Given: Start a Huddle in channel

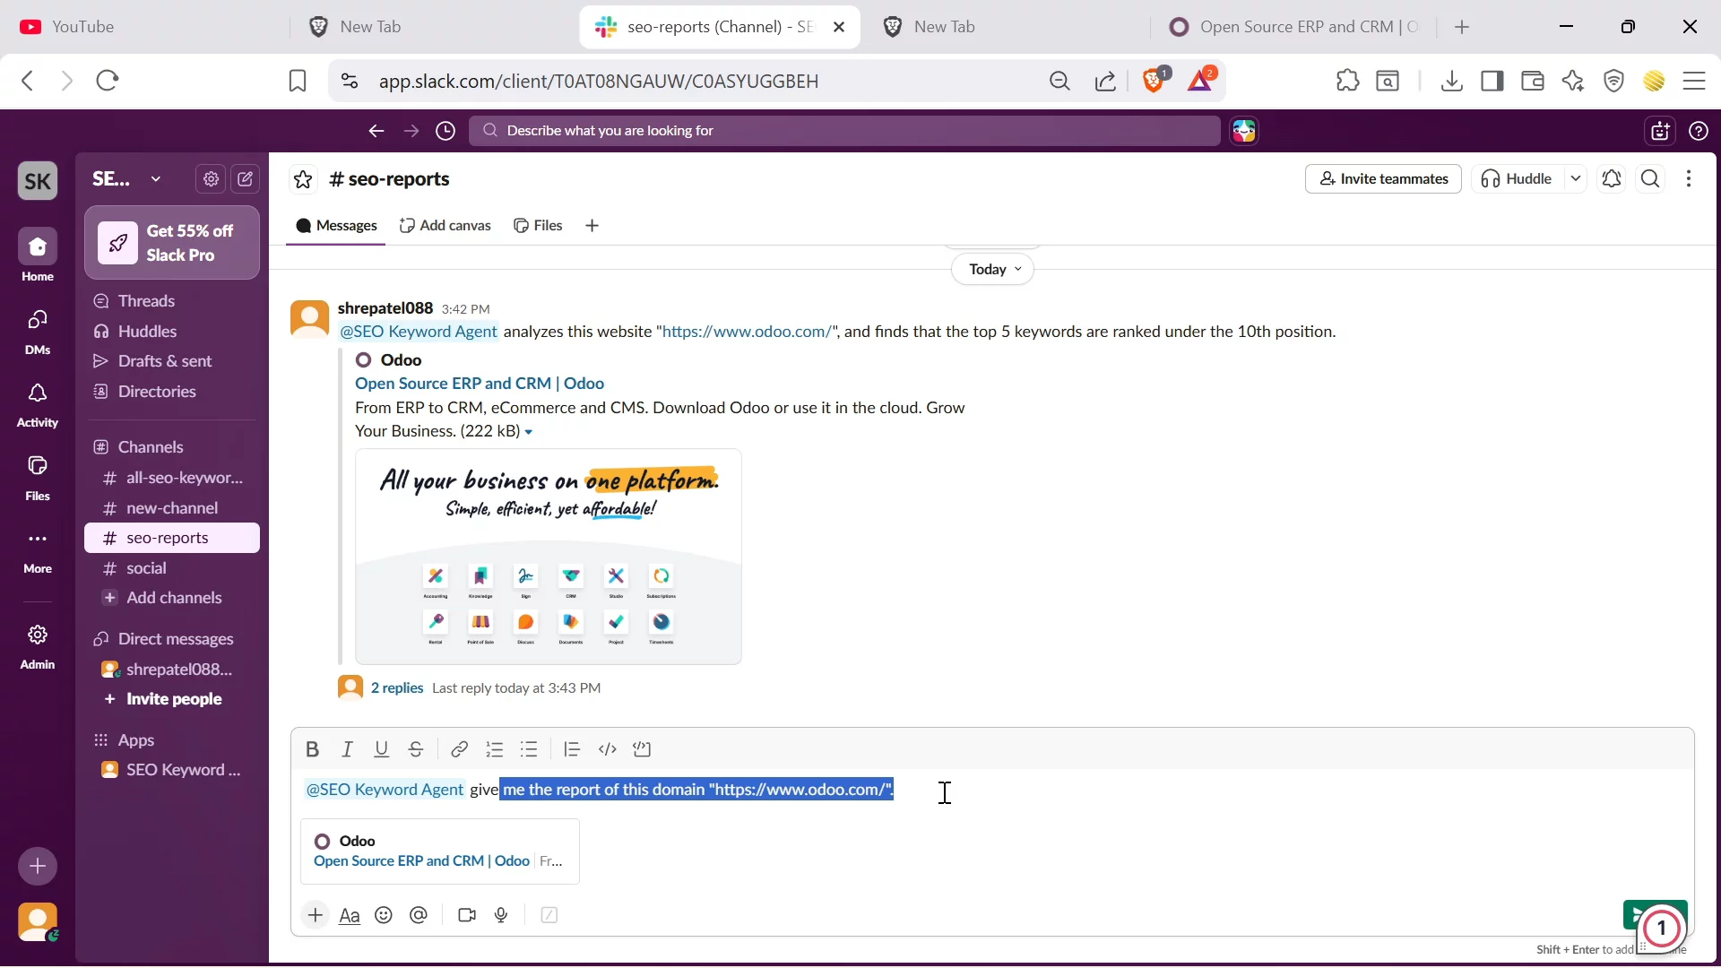Looking at the screenshot, I should pos(1518,179).
